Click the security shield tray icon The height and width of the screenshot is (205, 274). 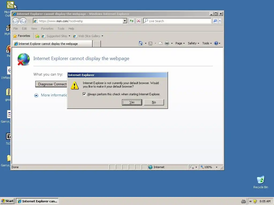pos(255,201)
